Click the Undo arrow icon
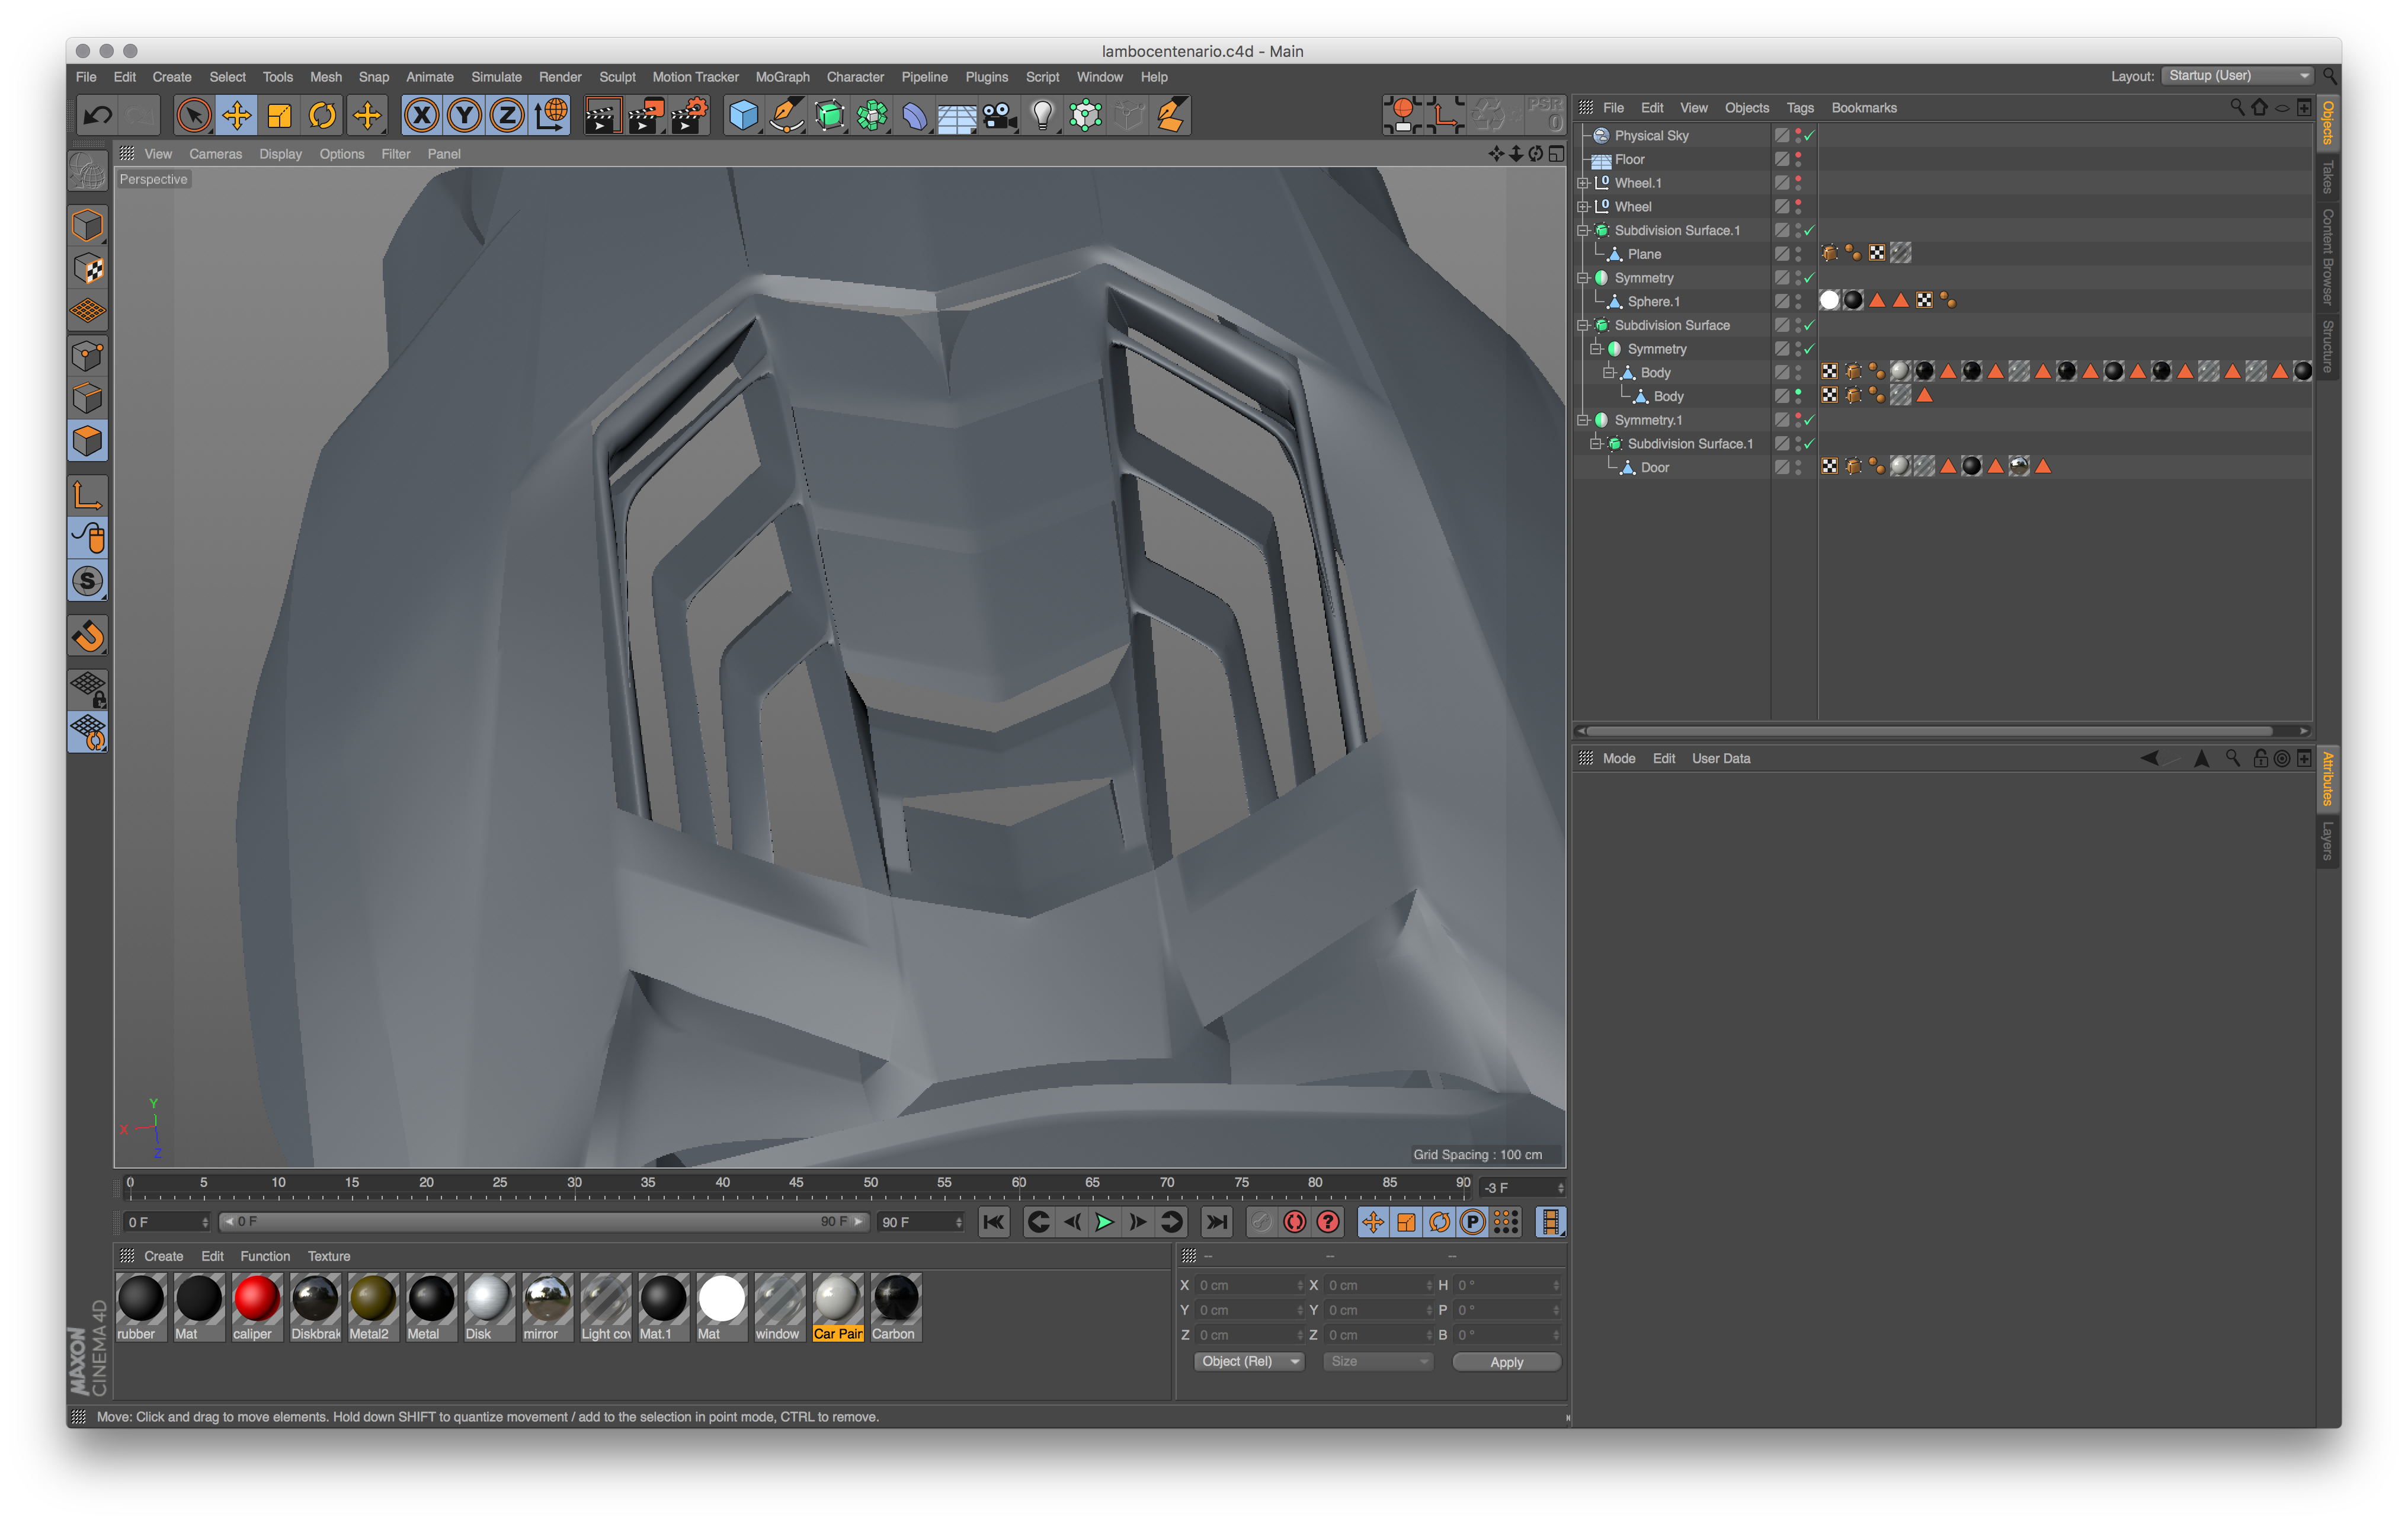Viewport: 2408px width, 1523px height. pyautogui.click(x=97, y=116)
